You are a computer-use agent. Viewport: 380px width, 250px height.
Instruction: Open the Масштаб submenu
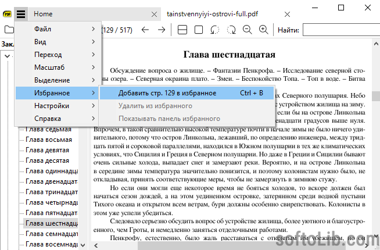57,67
